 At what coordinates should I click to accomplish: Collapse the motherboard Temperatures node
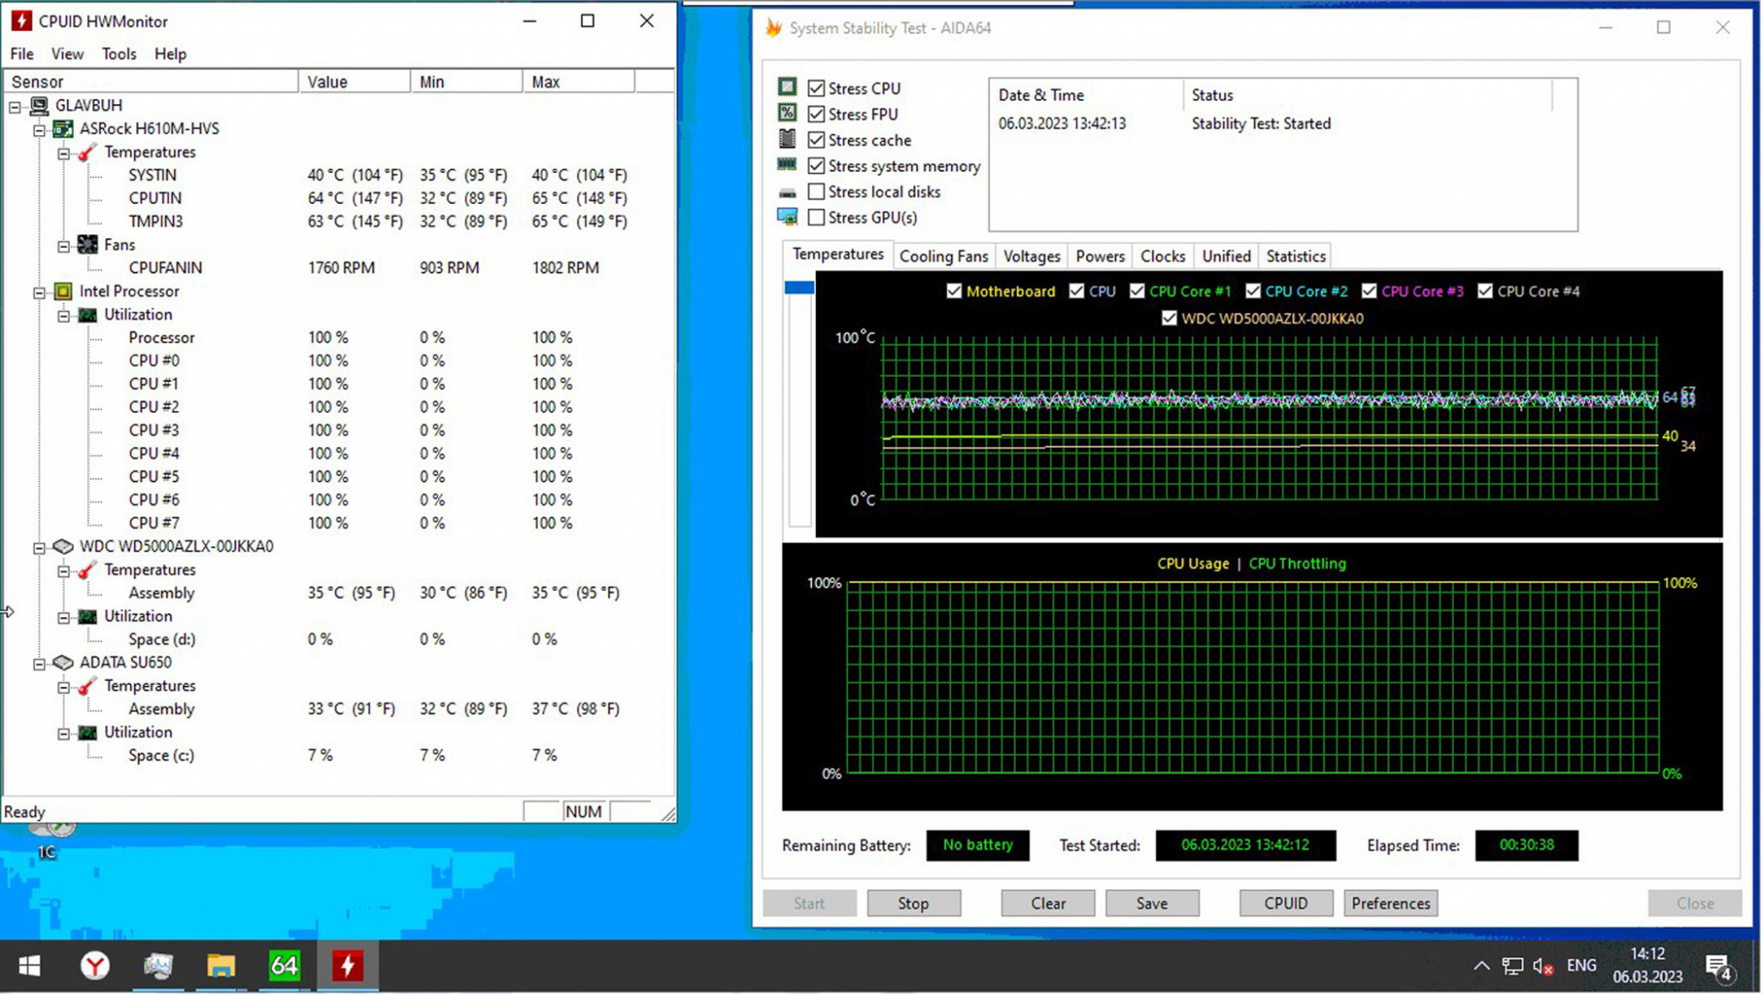[64, 154]
